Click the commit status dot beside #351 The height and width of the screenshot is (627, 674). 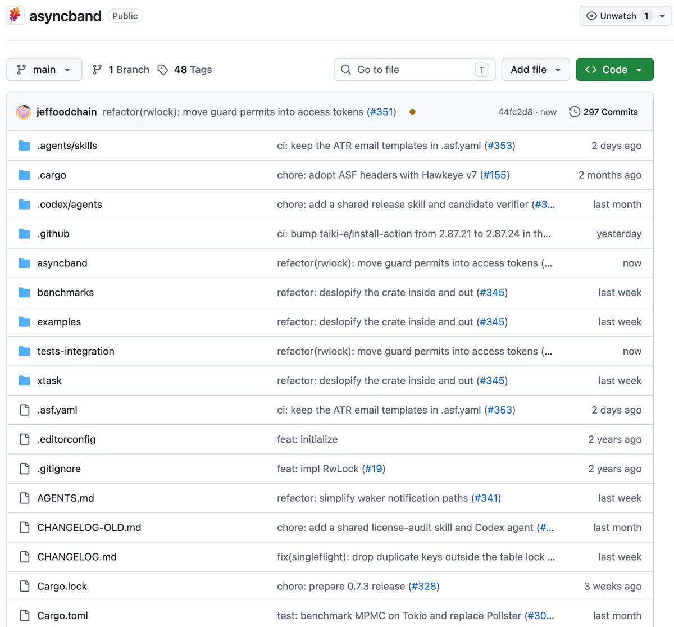click(x=412, y=112)
